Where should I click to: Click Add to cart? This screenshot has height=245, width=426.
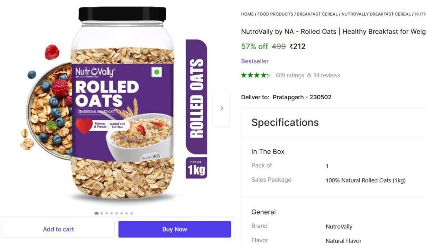(58, 229)
